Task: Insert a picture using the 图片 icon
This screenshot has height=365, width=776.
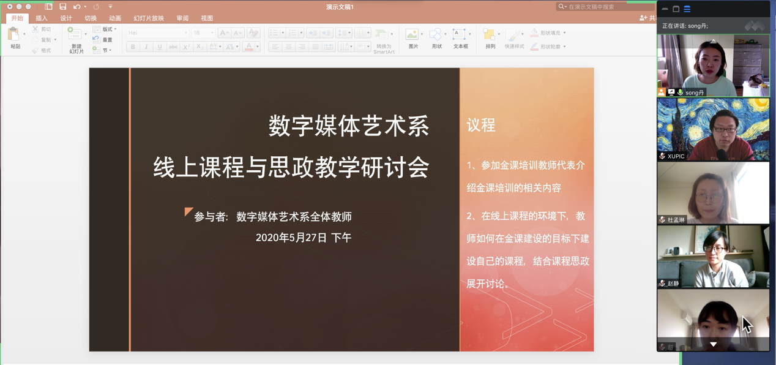Action: click(x=412, y=35)
